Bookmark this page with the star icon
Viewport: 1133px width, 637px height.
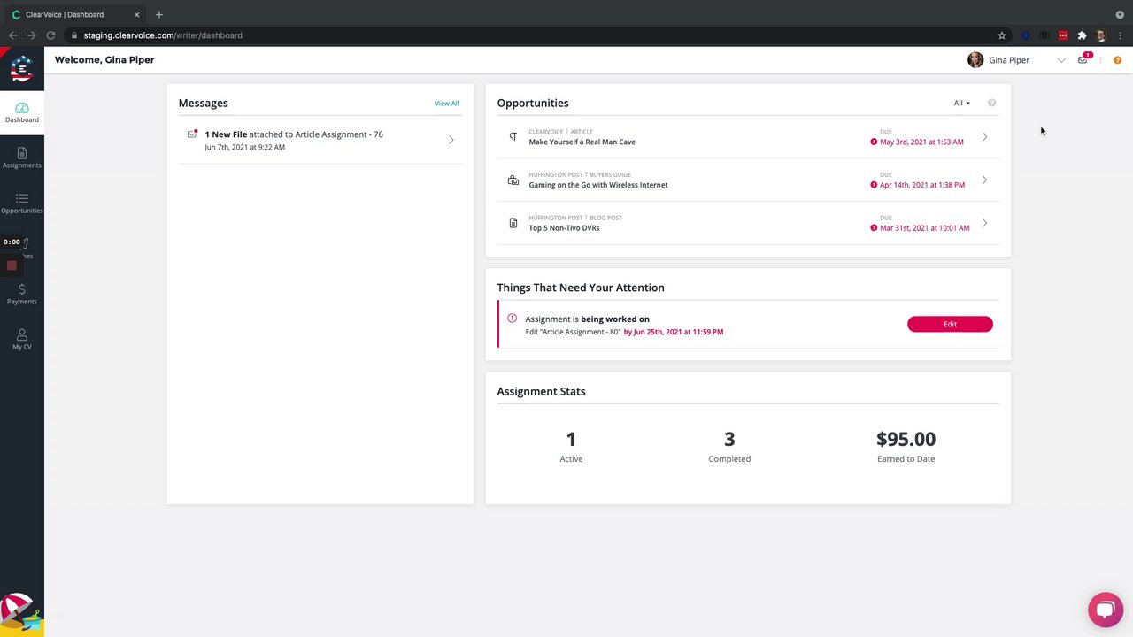1002,35
